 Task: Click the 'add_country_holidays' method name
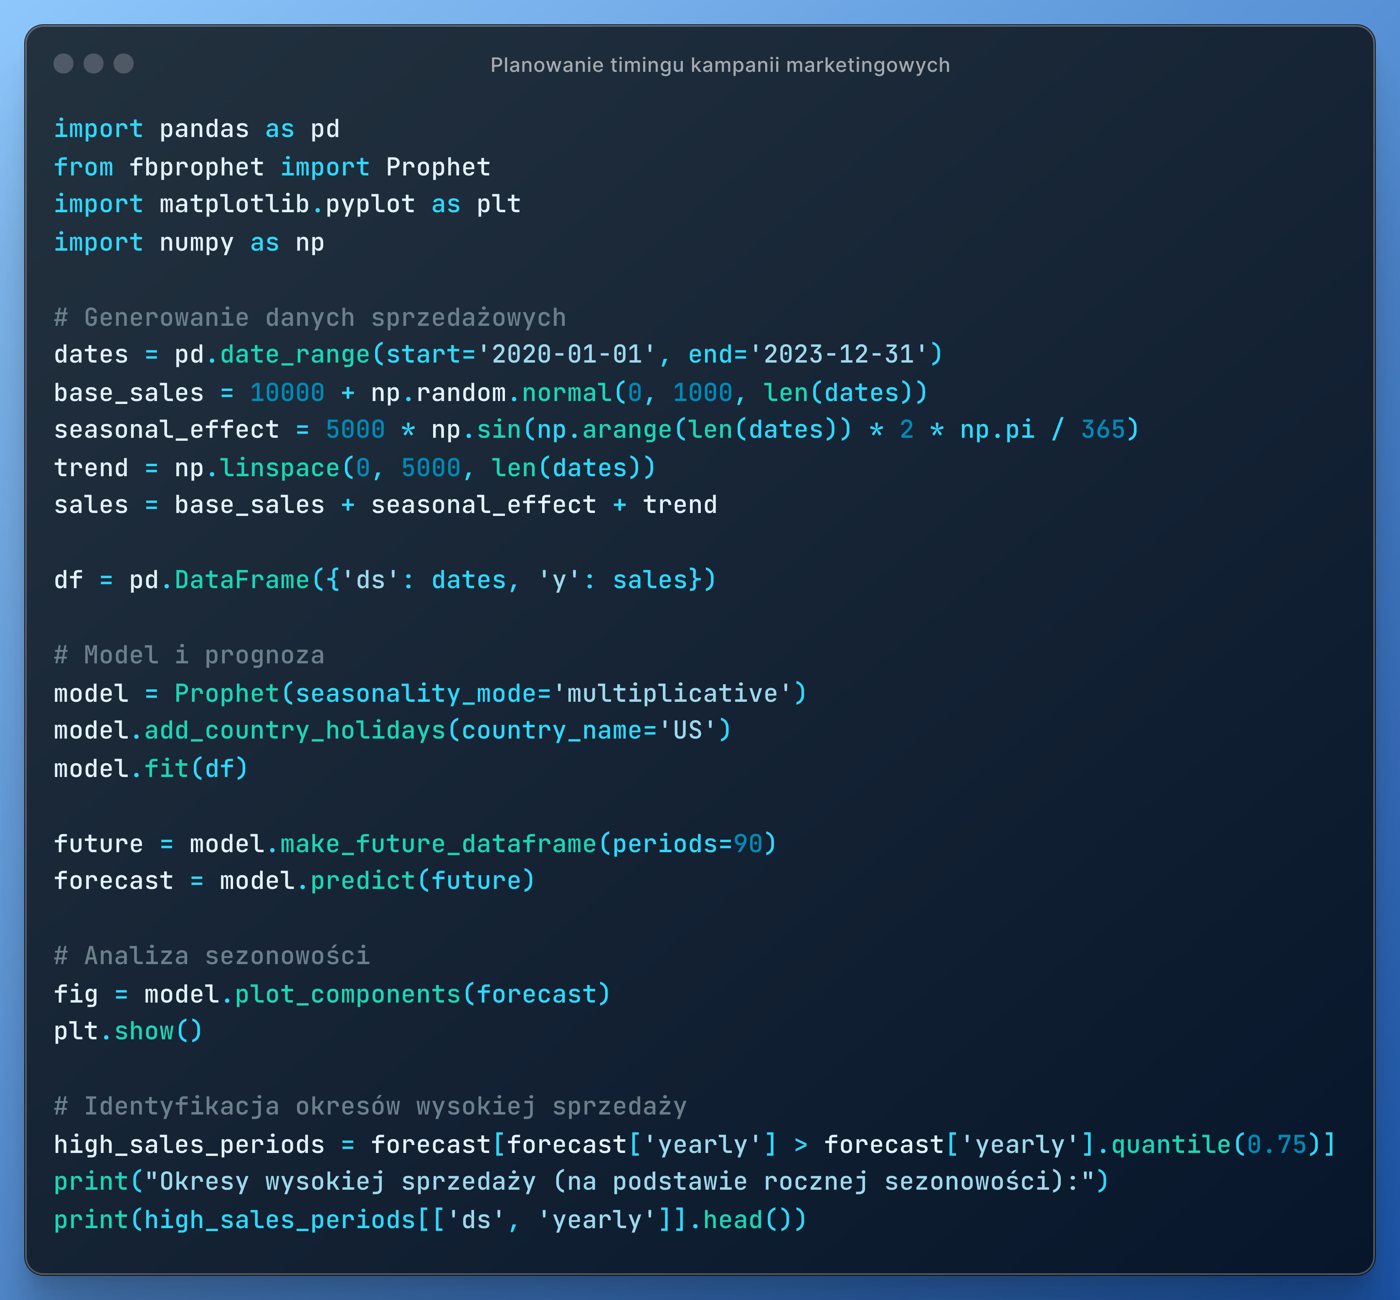(x=295, y=731)
